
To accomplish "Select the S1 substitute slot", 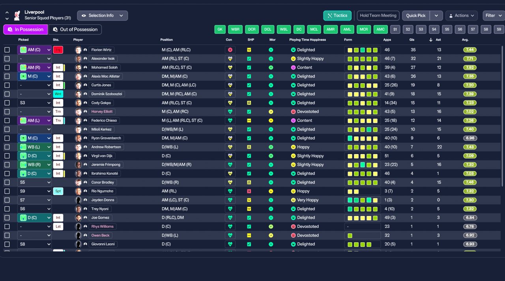I will [395, 30].
